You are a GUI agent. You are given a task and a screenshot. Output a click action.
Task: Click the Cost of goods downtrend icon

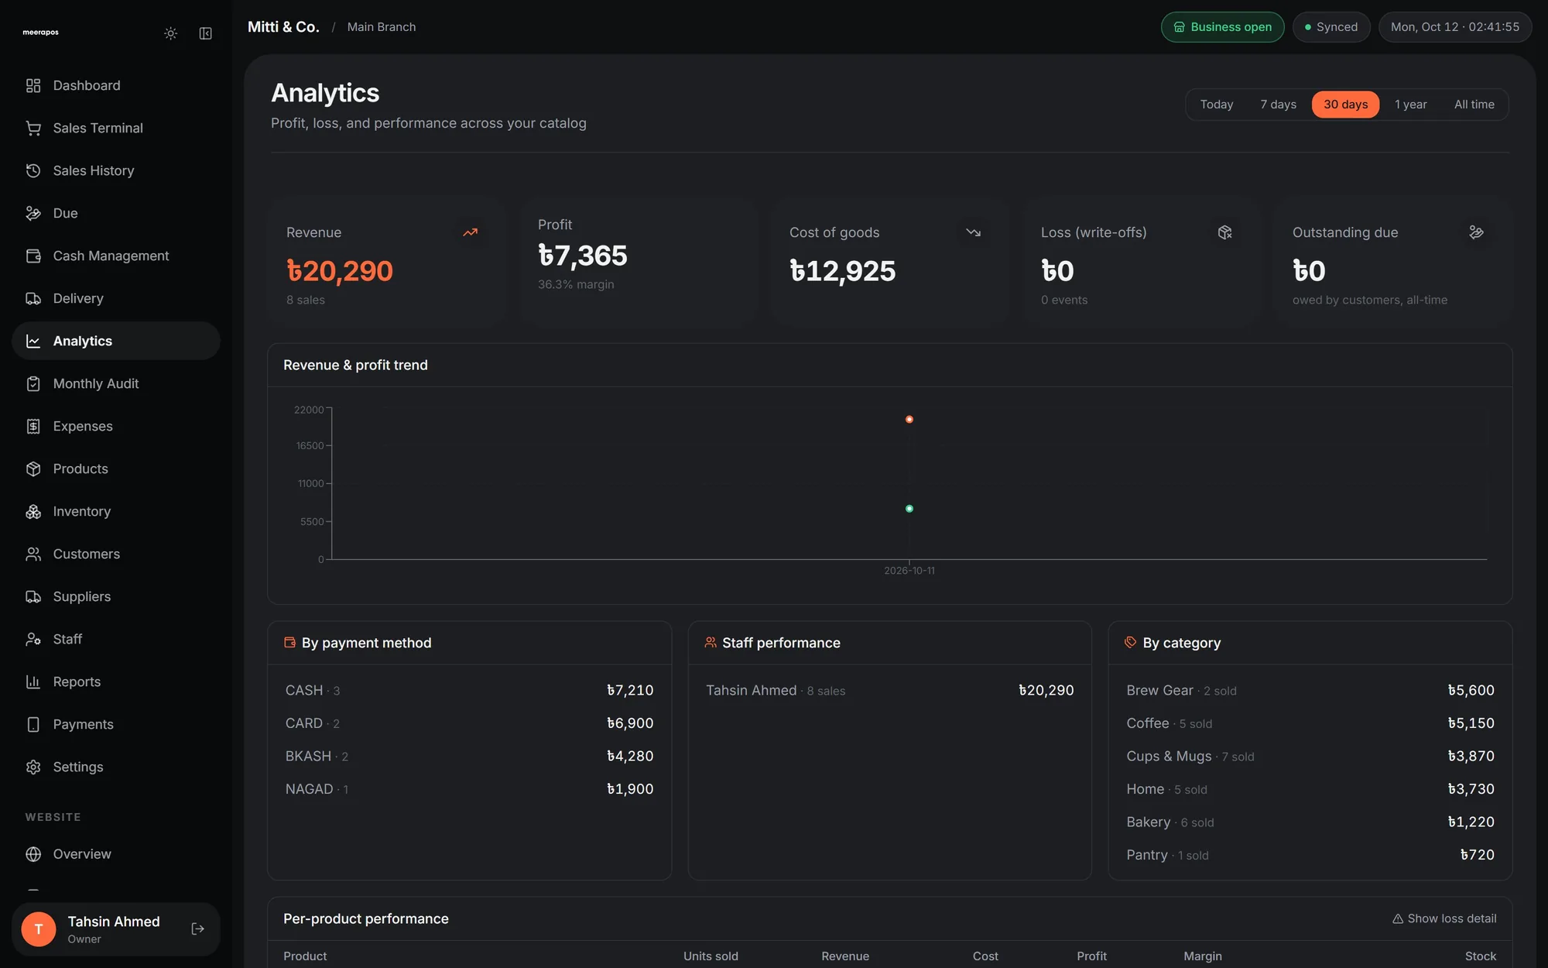[973, 232]
